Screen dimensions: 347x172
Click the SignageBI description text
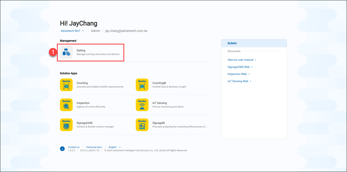pyautogui.click(x=180, y=127)
